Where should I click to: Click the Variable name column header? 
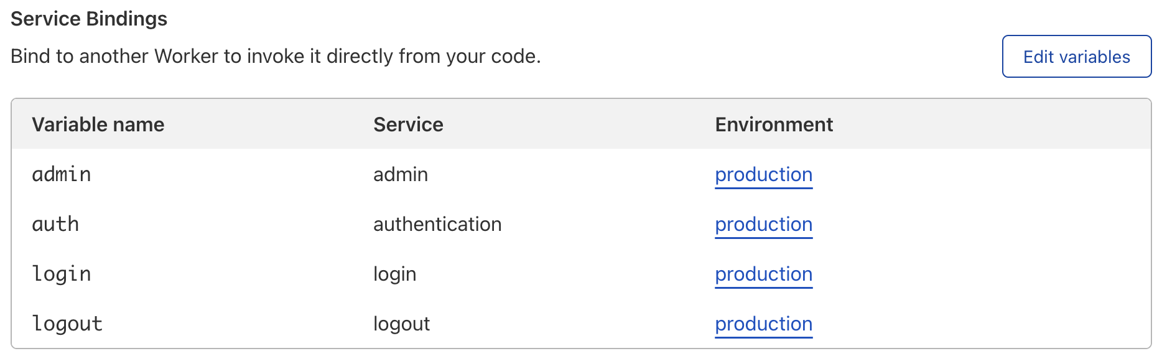click(98, 124)
